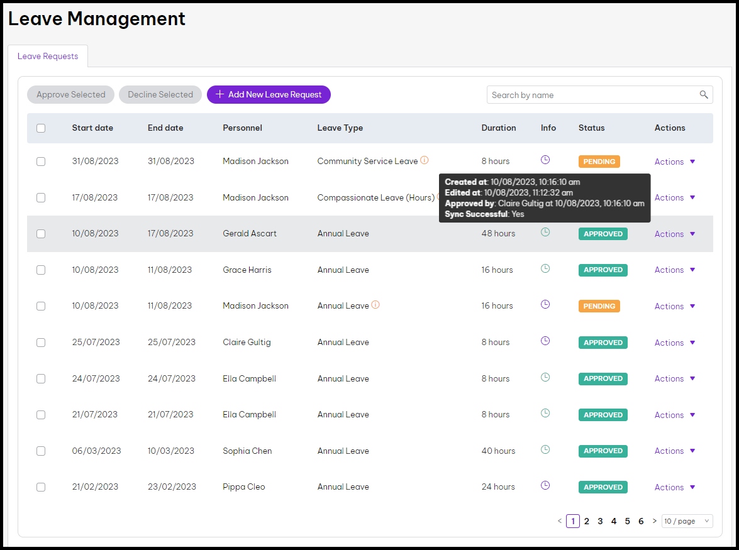Click the next page arrow in pagination
Image resolution: width=739 pixels, height=550 pixels.
point(654,521)
